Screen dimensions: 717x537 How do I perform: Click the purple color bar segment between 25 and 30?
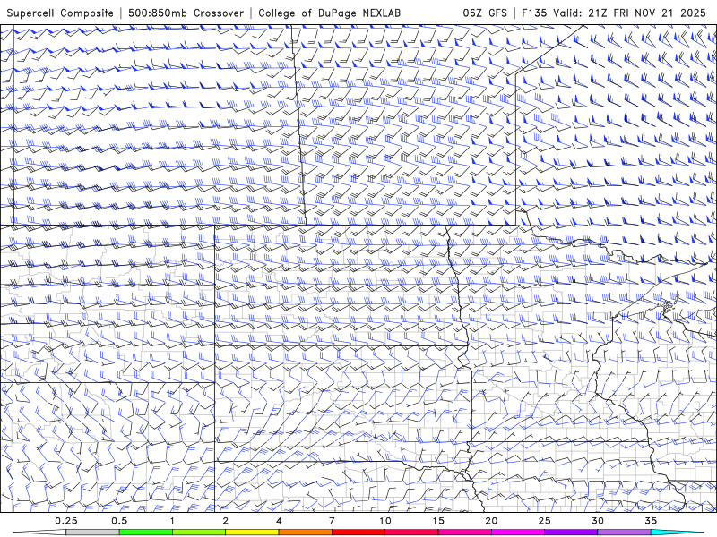coord(571,533)
